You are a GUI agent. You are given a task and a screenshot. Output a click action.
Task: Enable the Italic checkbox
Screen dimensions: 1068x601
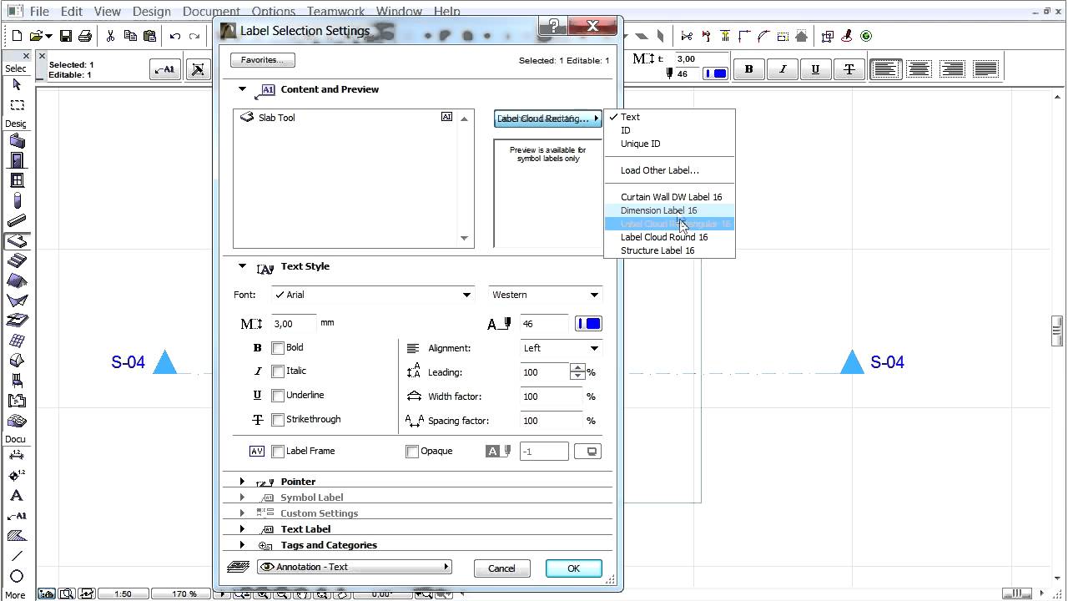pos(278,371)
